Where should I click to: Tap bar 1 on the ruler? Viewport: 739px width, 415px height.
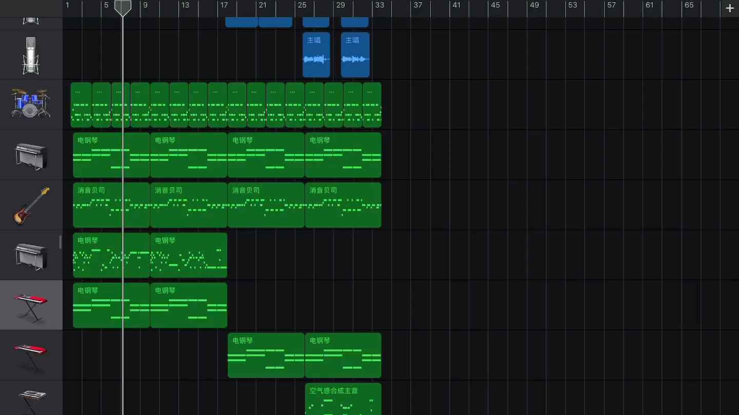point(67,5)
